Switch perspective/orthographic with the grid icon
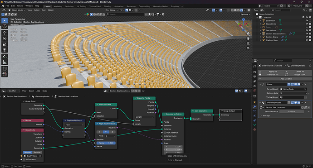This screenshot has width=313, height=168. (248, 48)
